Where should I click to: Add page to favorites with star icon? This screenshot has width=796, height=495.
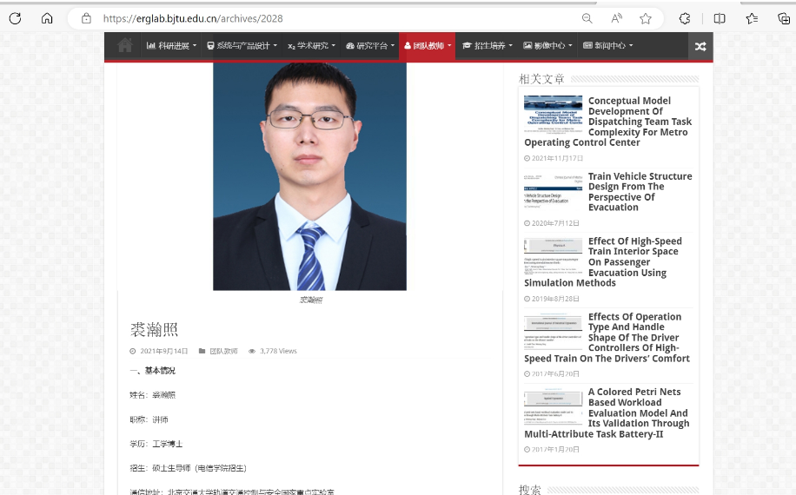(646, 18)
